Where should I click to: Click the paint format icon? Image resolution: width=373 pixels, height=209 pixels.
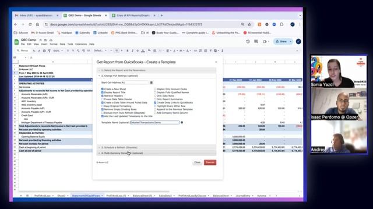click(x=49, y=51)
